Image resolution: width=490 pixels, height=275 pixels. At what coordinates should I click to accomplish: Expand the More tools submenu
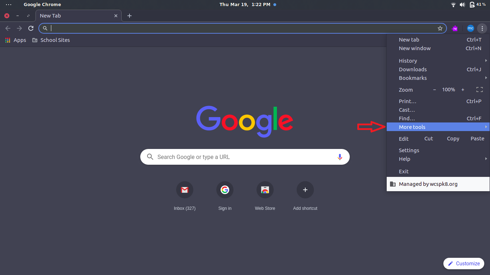click(438, 127)
